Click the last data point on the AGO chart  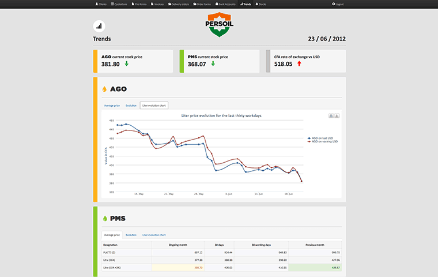[301, 181]
